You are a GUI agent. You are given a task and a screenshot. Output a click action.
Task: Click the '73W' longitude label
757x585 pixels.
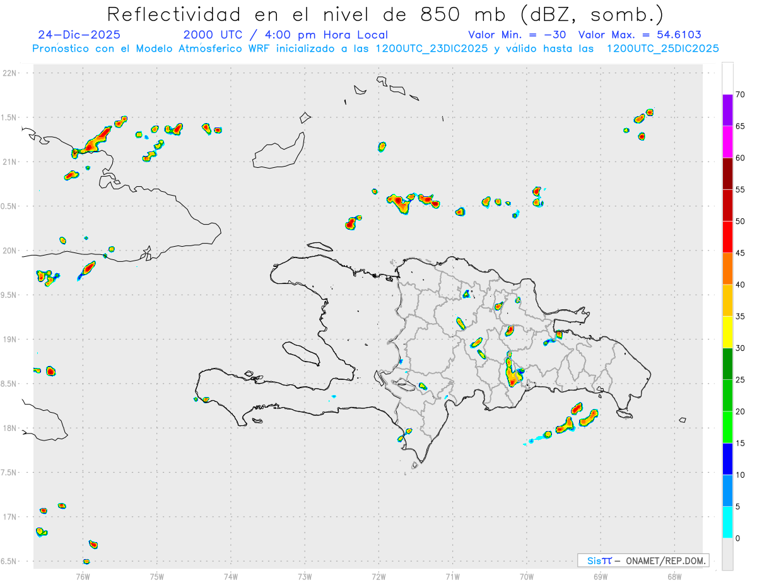click(305, 576)
